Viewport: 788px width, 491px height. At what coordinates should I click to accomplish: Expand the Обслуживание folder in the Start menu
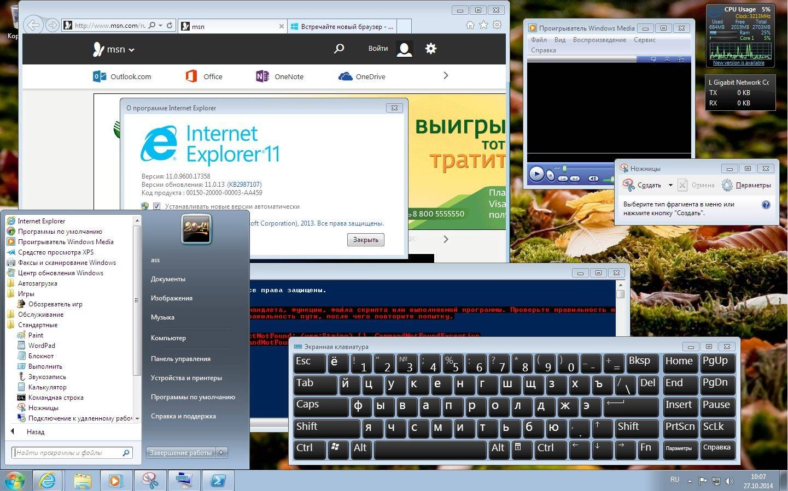point(36,314)
